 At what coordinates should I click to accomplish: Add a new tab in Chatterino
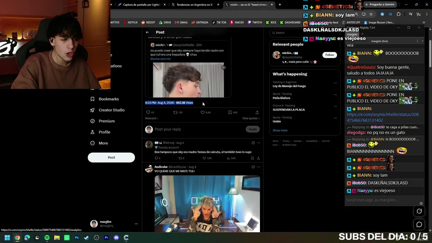362,34
